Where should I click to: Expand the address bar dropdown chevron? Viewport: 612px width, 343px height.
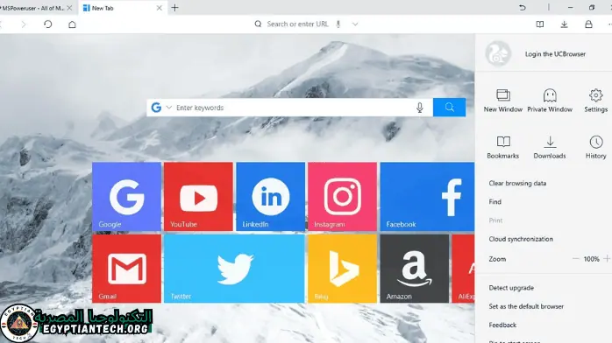[x=355, y=24]
